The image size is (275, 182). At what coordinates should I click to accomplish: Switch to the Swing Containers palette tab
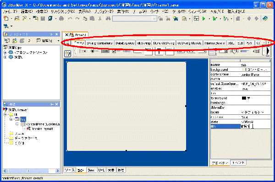tap(99, 43)
